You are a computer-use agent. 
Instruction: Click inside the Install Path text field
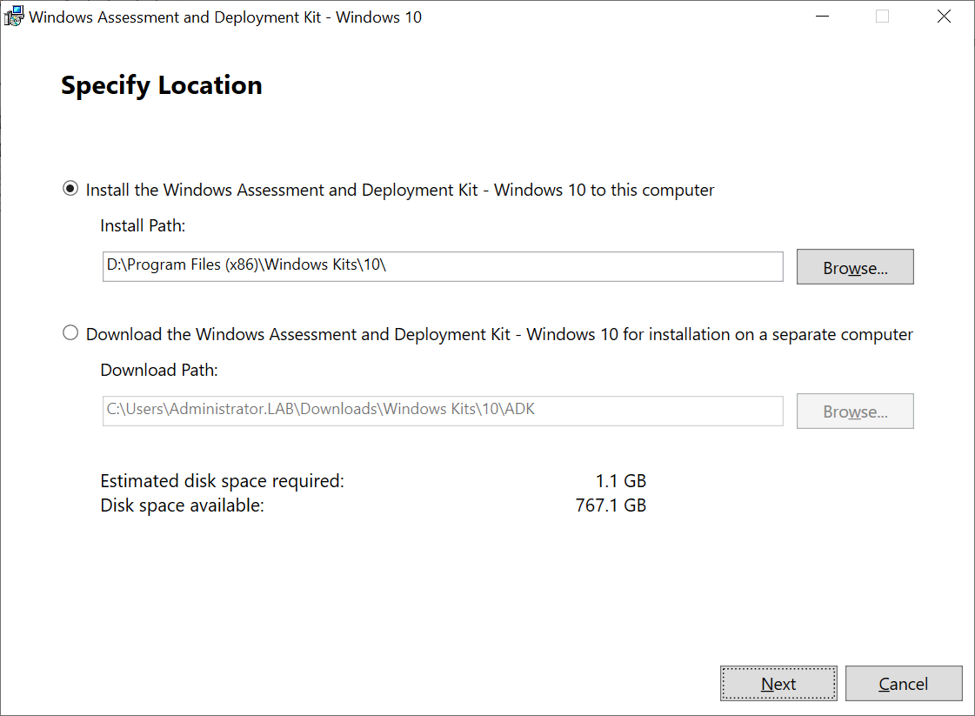(x=442, y=266)
